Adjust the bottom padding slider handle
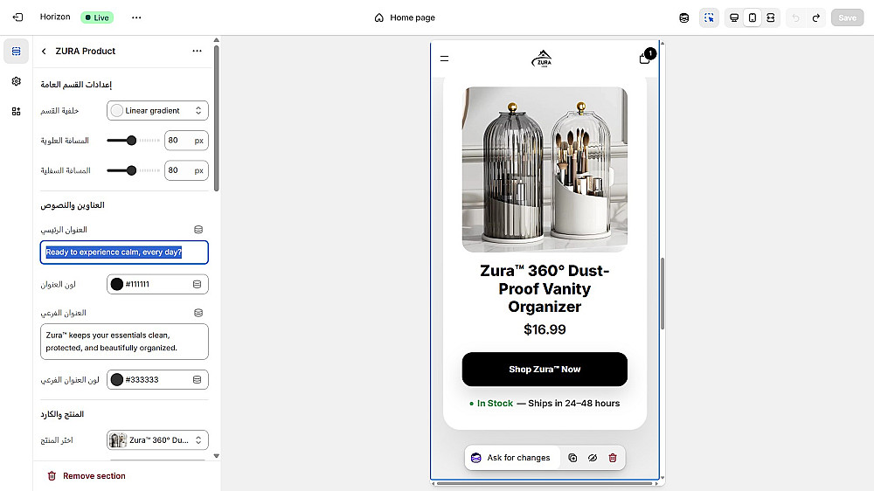 (x=132, y=170)
